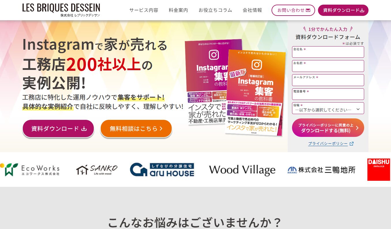The height and width of the screenshot is (229, 391).
Task: Open the 会社情報 menu item
Action: tap(252, 10)
